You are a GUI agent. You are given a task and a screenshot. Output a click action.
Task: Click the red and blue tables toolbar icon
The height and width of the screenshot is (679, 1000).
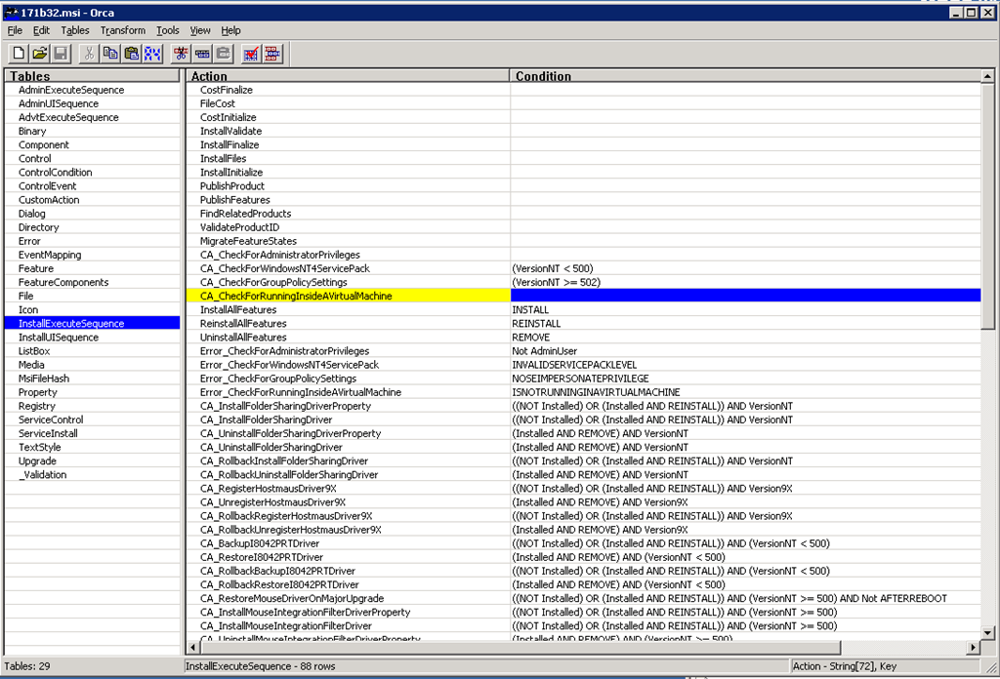point(272,54)
